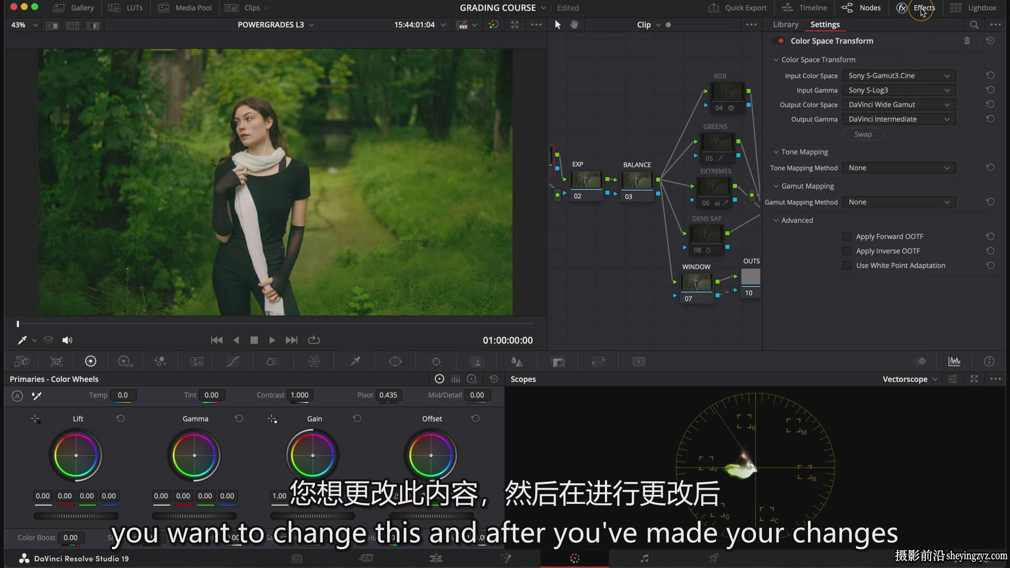Select the hand pan tool
Viewport: 1010px width, 568px height.
click(574, 25)
